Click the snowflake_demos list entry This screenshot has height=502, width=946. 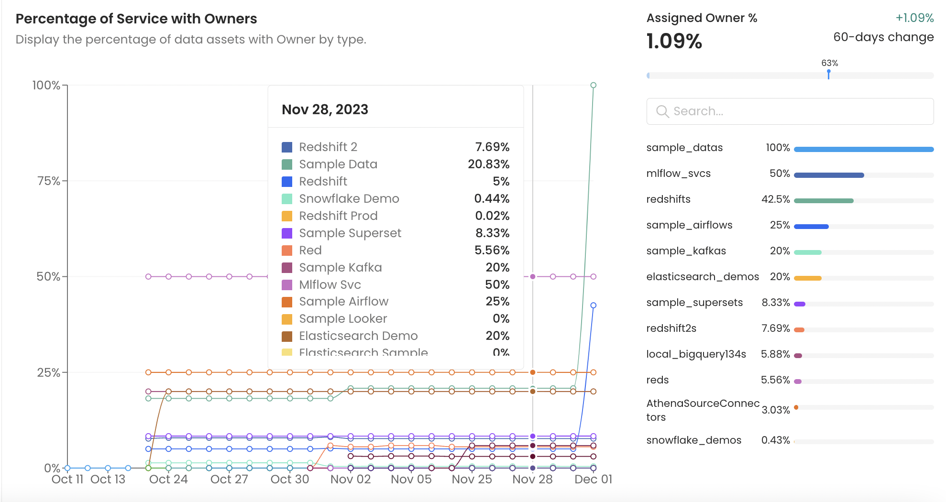[x=693, y=440]
